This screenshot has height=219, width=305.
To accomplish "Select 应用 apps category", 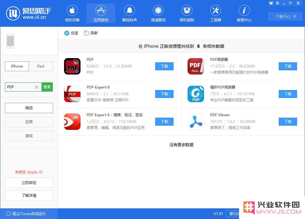I will [x=29, y=122].
